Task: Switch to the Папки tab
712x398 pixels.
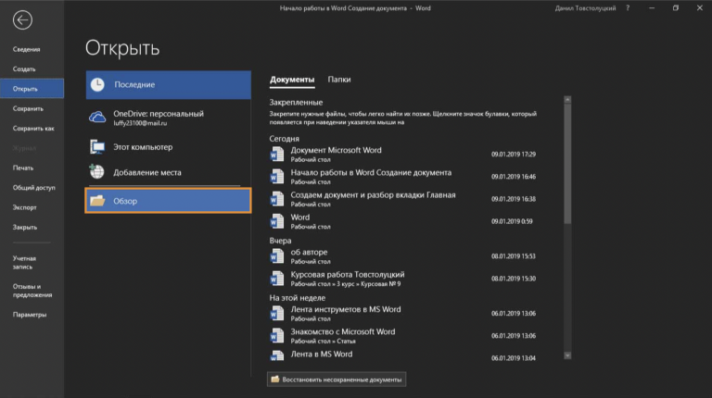Action: (x=339, y=80)
